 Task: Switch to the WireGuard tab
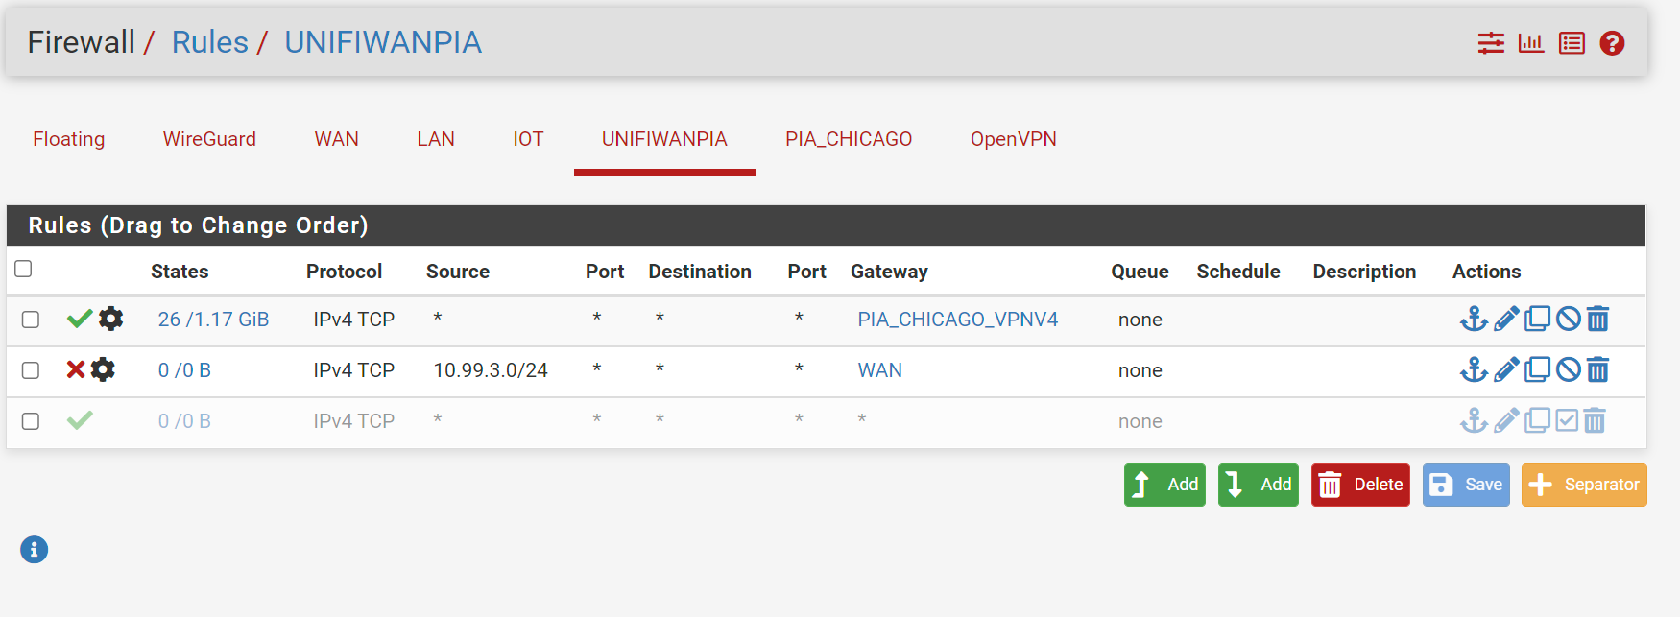click(x=209, y=139)
